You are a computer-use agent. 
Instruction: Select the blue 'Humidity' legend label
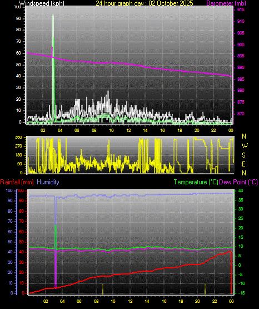(48, 182)
